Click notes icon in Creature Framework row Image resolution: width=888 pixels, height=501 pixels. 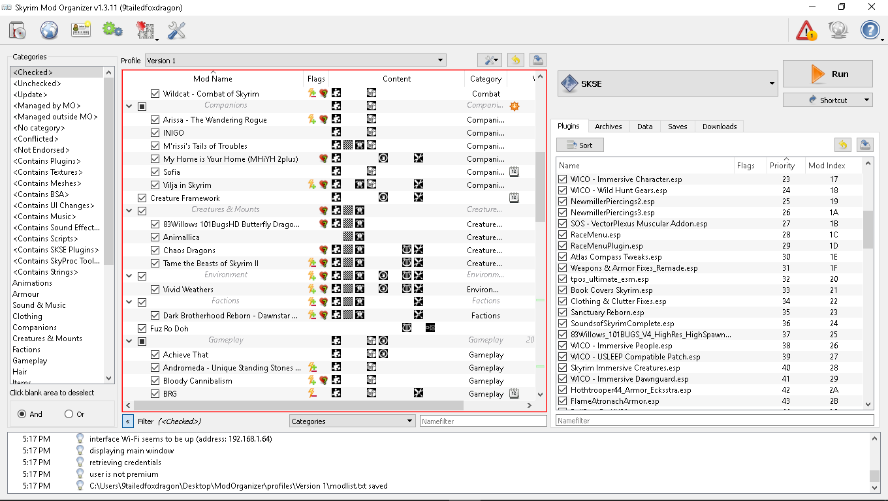514,198
